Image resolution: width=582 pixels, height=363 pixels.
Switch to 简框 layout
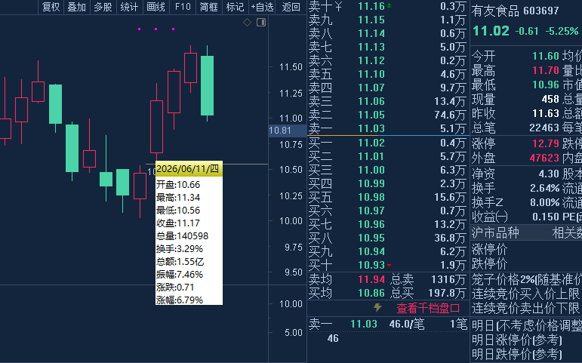point(209,7)
